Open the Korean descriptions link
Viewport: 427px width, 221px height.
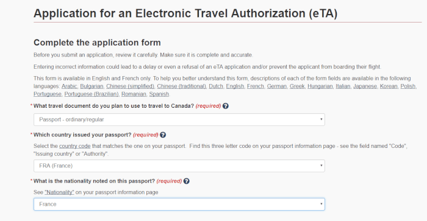tap(389, 86)
